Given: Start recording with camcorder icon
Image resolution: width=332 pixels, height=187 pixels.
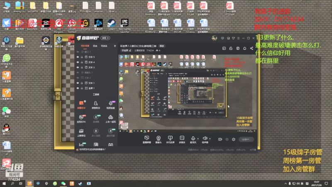Looking at the screenshot, I should (x=220, y=139).
